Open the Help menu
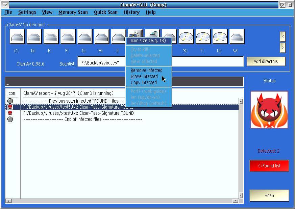 pos(150,12)
